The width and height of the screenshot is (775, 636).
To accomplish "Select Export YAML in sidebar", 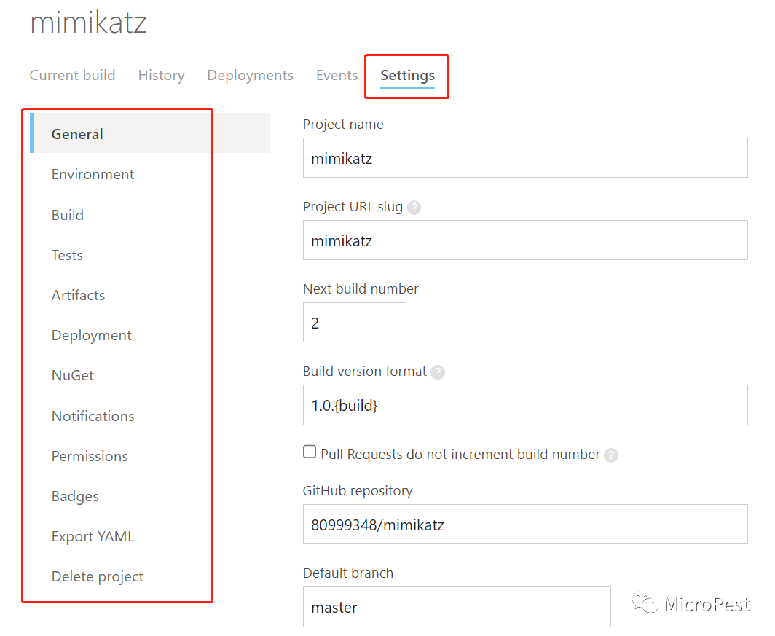I will coord(93,536).
